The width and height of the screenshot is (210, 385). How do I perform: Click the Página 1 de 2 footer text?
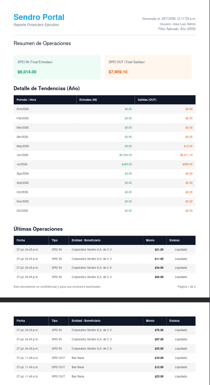click(x=187, y=287)
